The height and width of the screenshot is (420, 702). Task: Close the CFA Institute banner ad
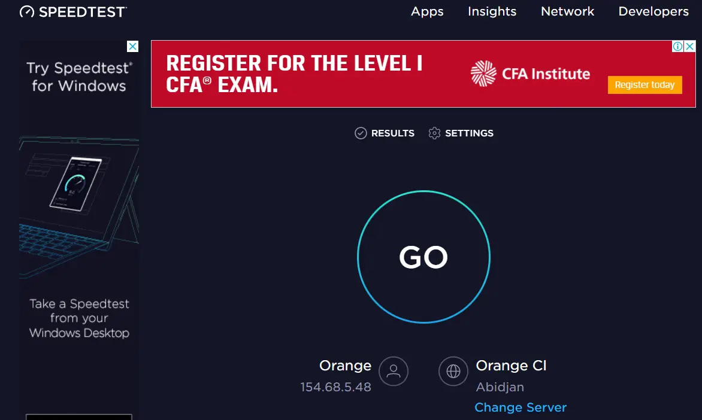tap(690, 46)
